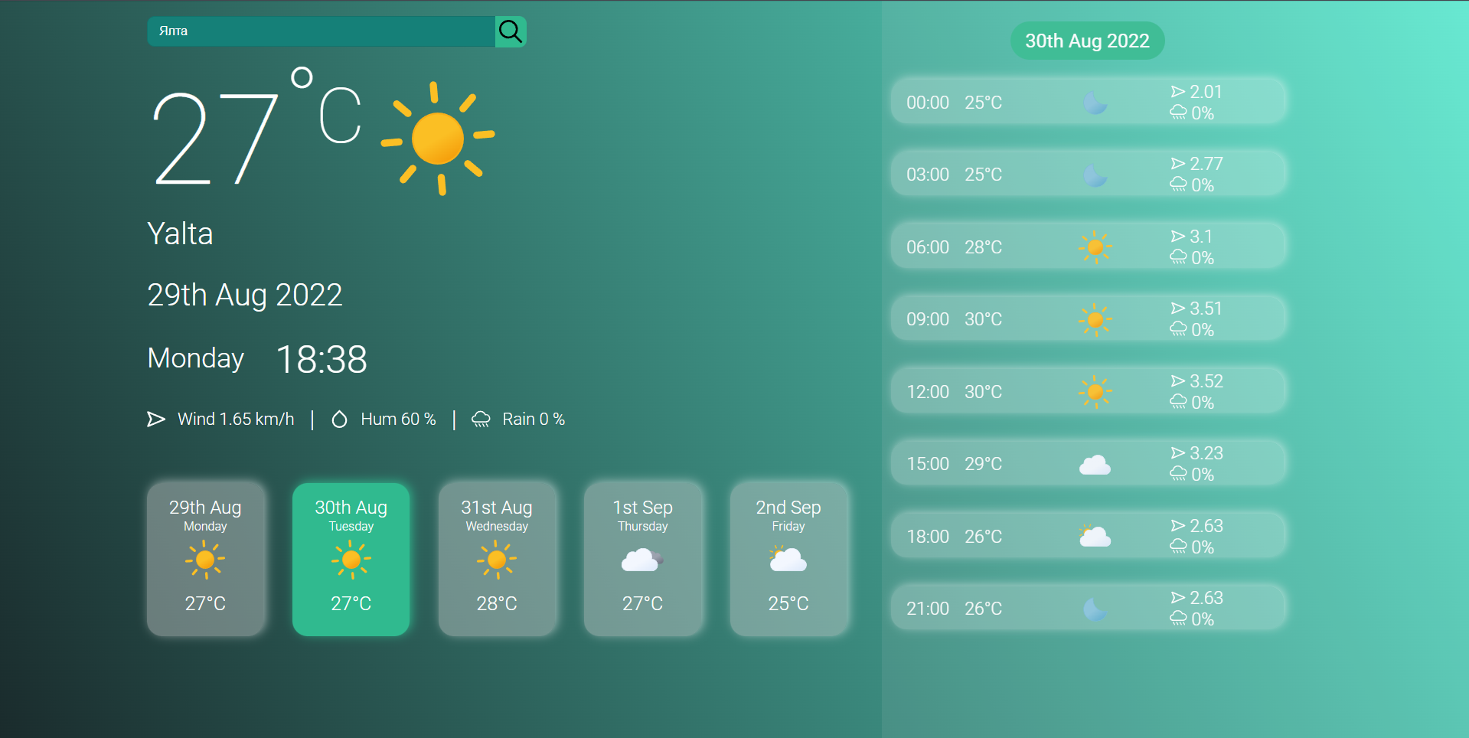Click the search magnifier icon

coord(510,31)
